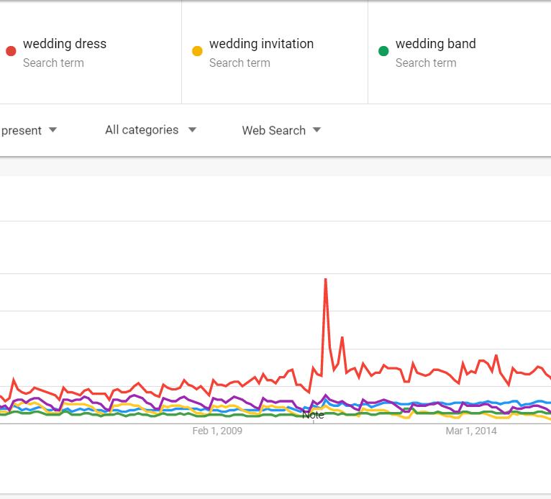Click Search term label under wedding invitation

240,63
